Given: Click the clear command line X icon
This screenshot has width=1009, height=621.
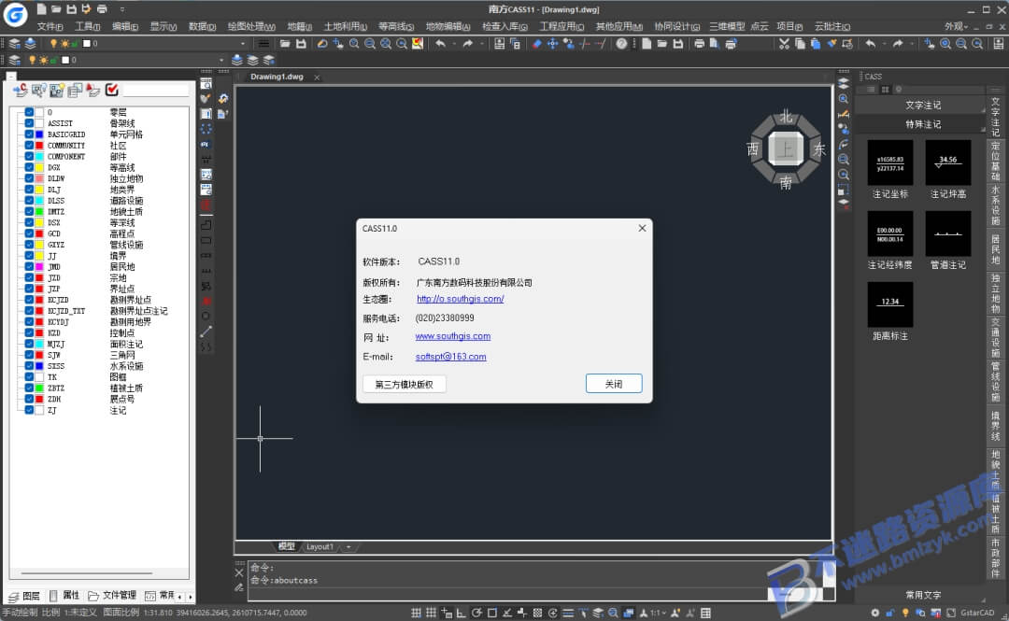Looking at the screenshot, I should click(x=239, y=572).
